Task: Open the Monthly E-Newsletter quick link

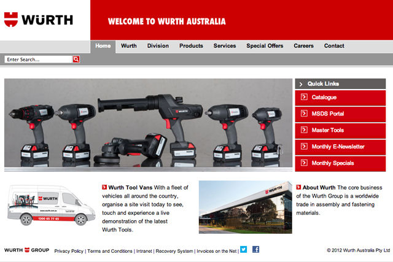Action: (x=338, y=147)
